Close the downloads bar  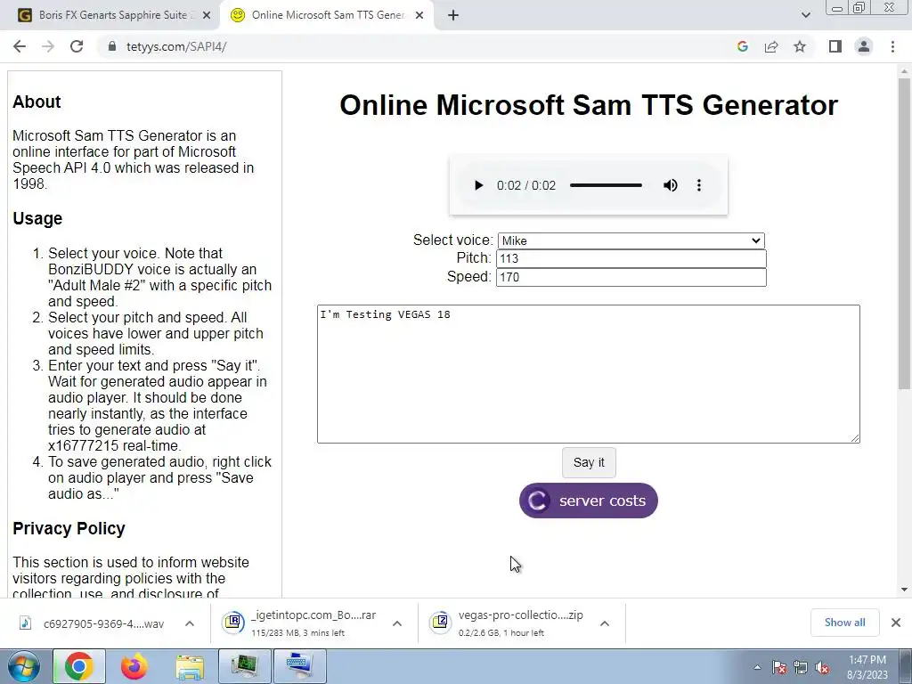click(896, 623)
